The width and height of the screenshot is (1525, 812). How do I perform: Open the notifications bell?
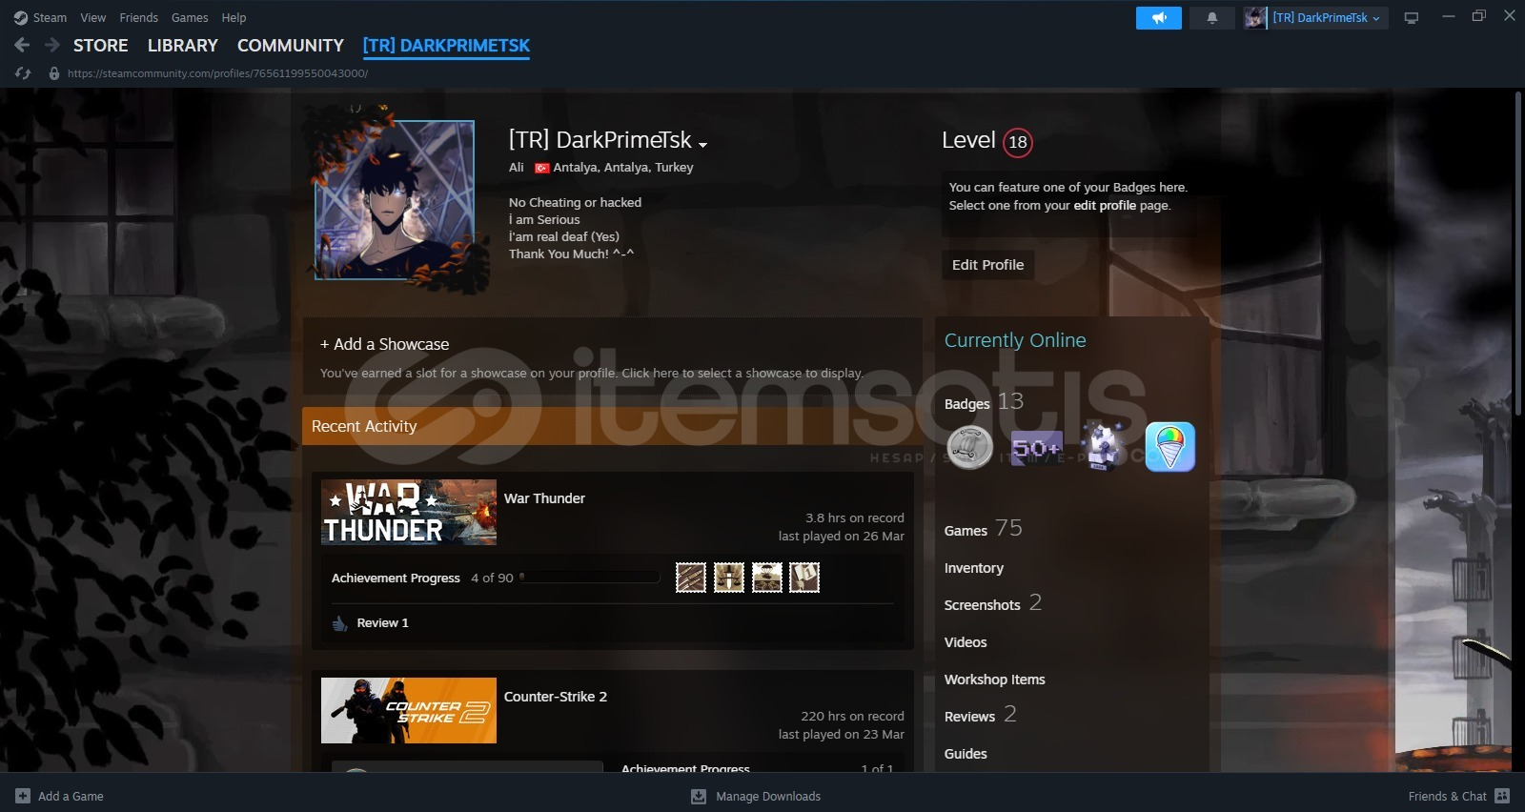pos(1211,18)
